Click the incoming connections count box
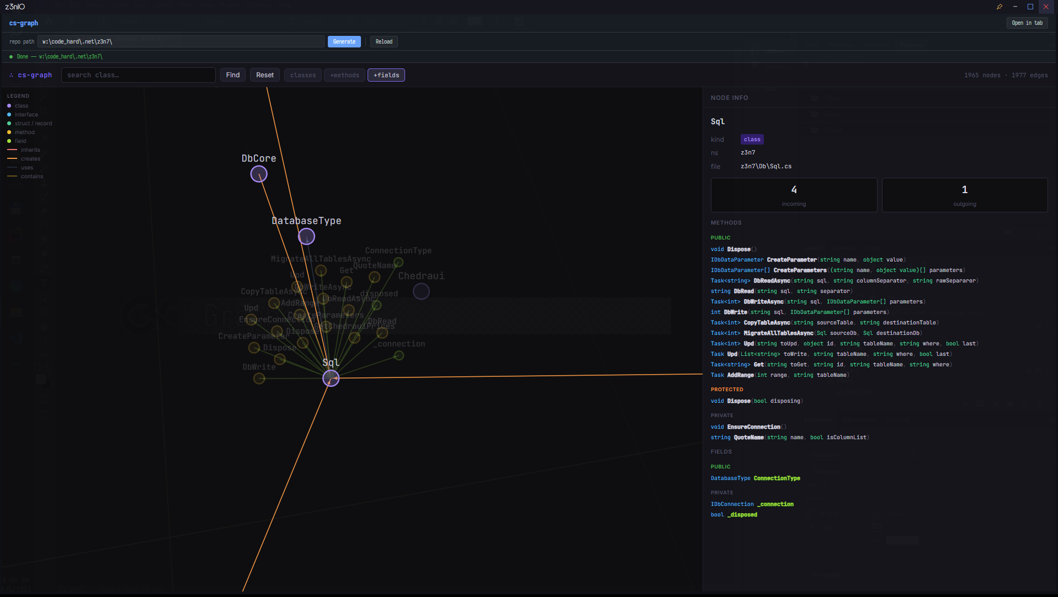 click(794, 195)
